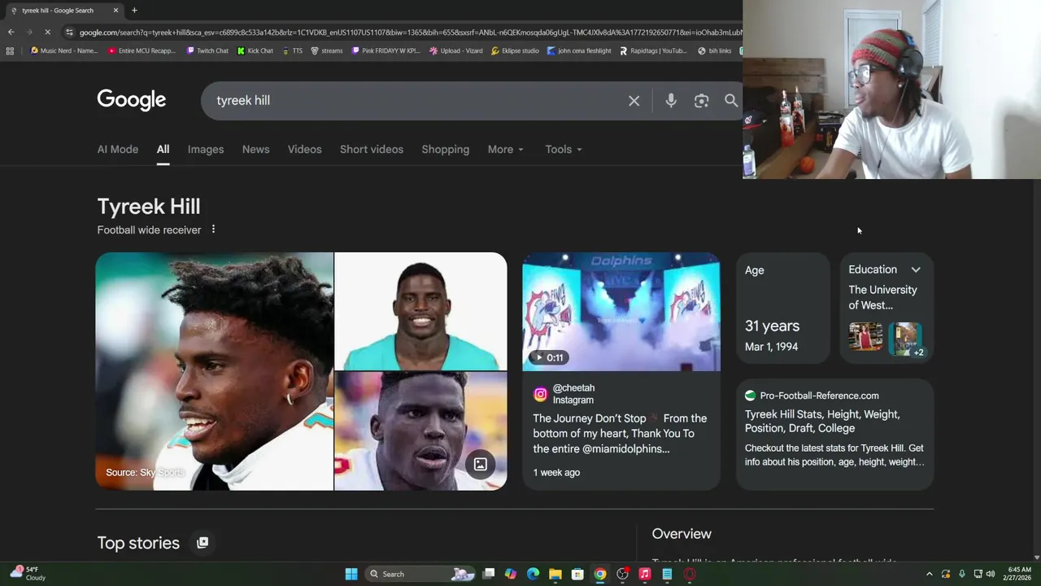1041x586 pixels.
Task: Switch to Short videos tab
Action: [x=372, y=149]
